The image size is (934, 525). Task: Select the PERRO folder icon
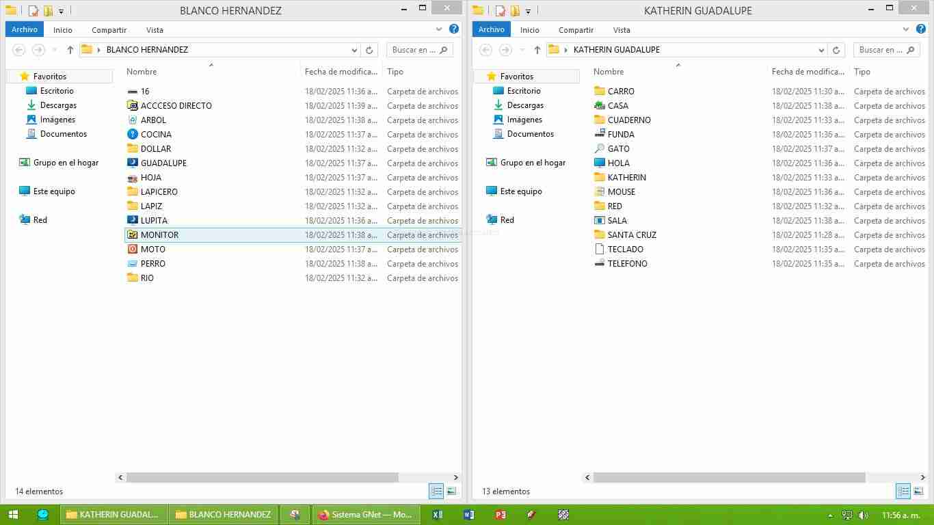pyautogui.click(x=133, y=264)
